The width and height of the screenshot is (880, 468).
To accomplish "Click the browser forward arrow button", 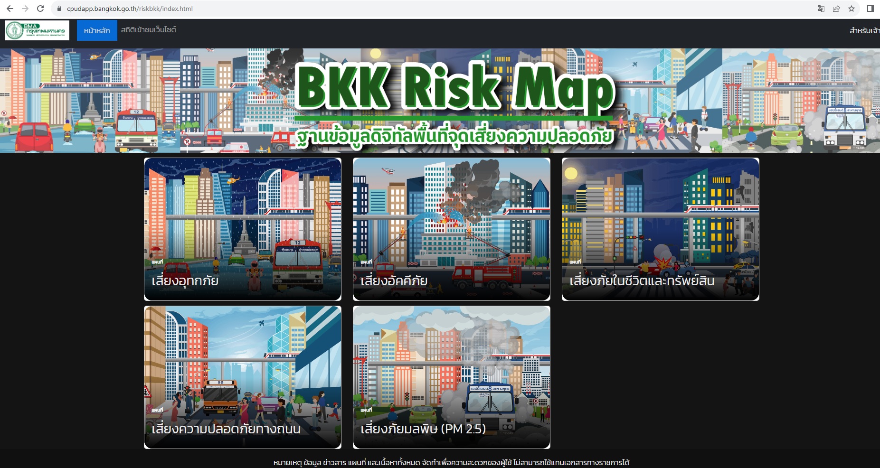I will tap(25, 9).
